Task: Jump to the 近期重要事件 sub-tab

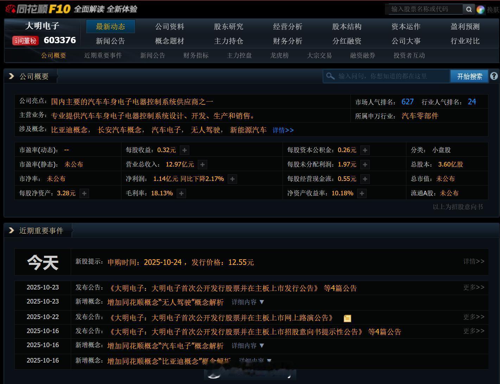Action: tap(103, 56)
